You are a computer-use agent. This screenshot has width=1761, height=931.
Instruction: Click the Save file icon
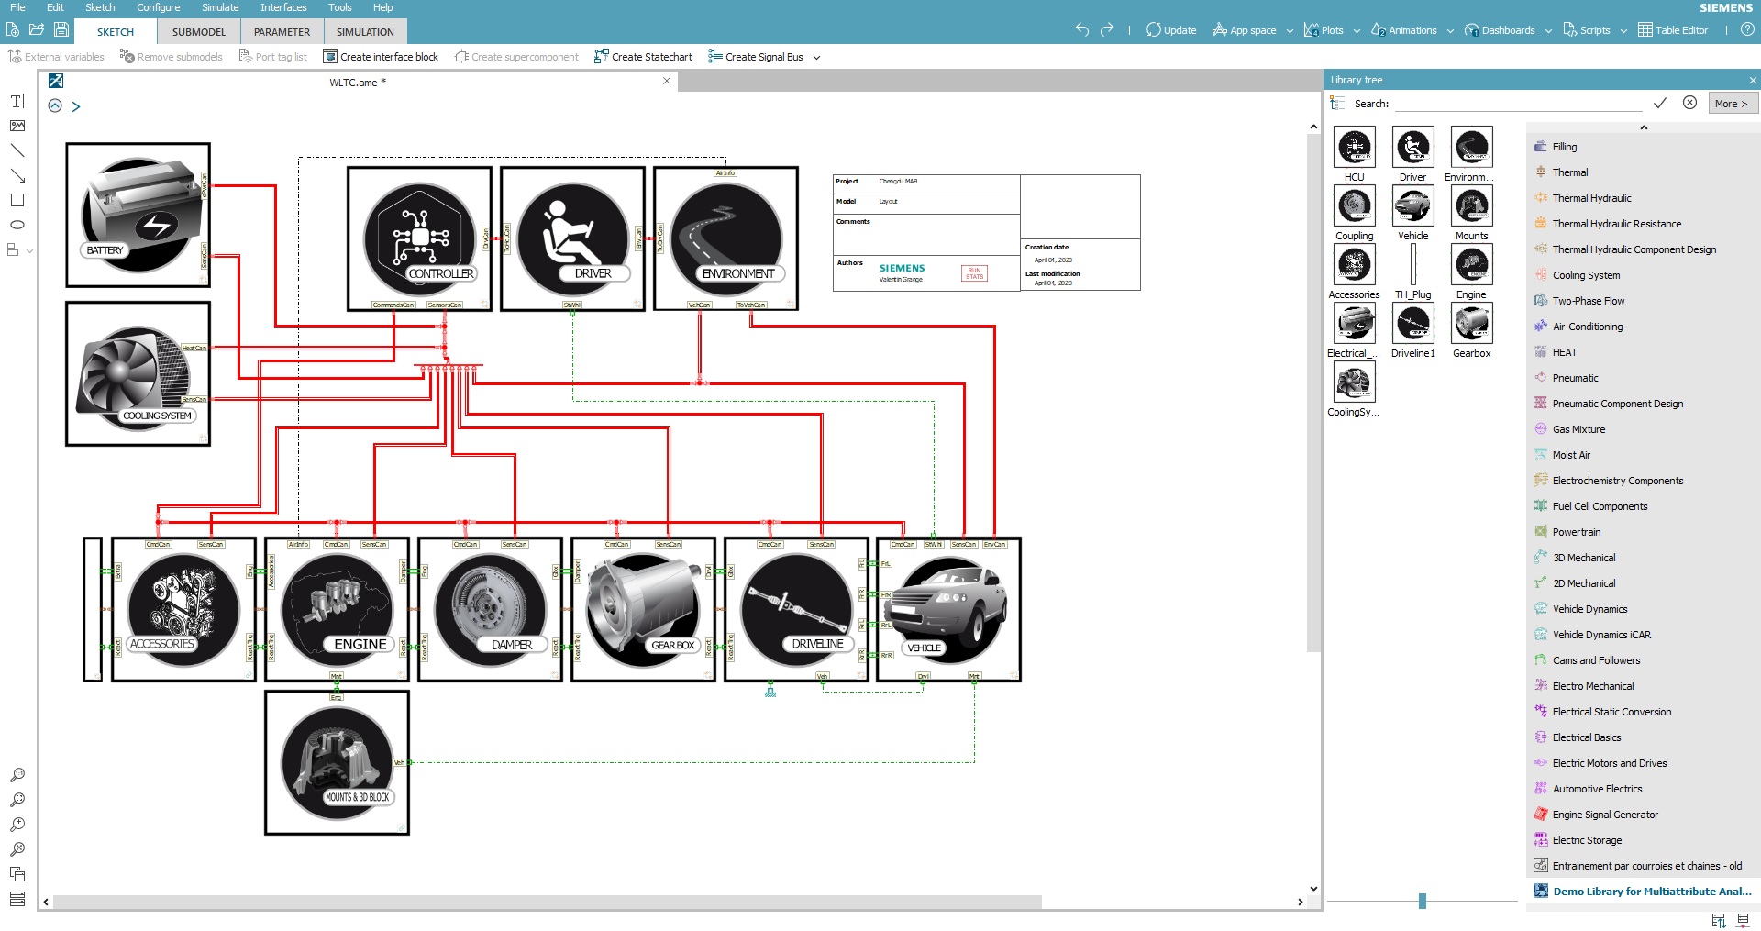pos(61,29)
